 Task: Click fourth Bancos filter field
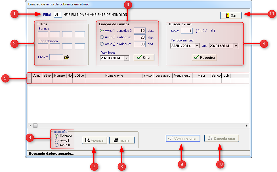click(x=80, y=34)
